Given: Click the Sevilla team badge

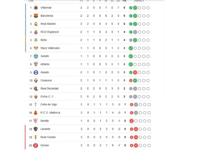Looking at the screenshot, I should 36,121.
